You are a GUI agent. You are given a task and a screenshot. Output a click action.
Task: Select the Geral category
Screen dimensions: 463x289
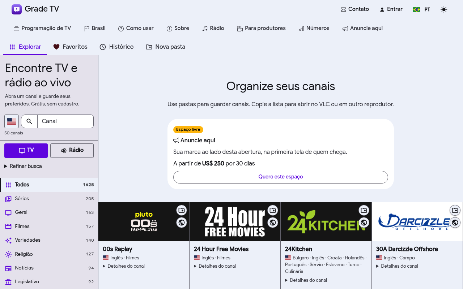49,212
